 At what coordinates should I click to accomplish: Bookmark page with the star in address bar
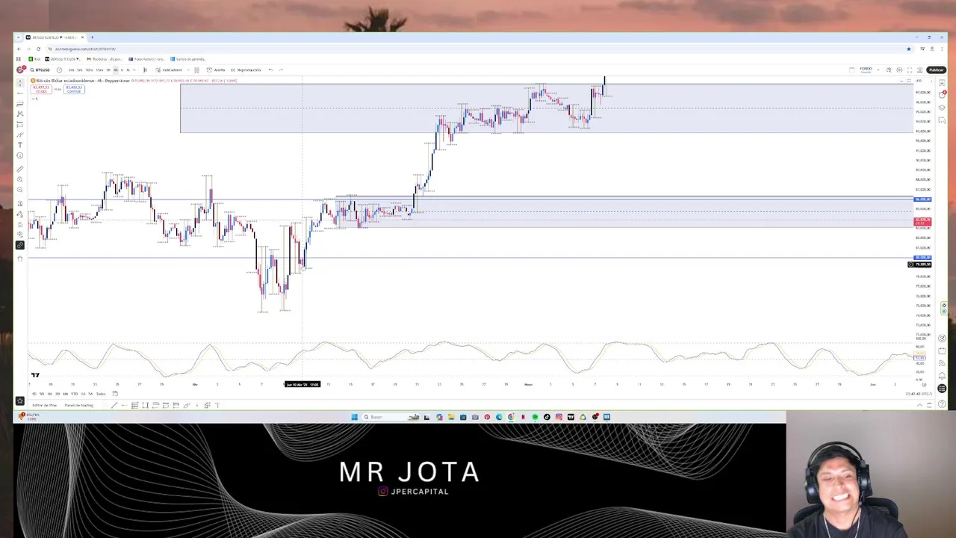click(x=908, y=49)
